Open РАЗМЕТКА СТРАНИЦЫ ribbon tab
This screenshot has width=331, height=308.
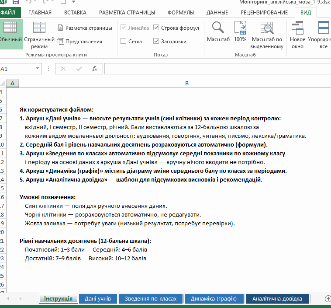click(127, 13)
